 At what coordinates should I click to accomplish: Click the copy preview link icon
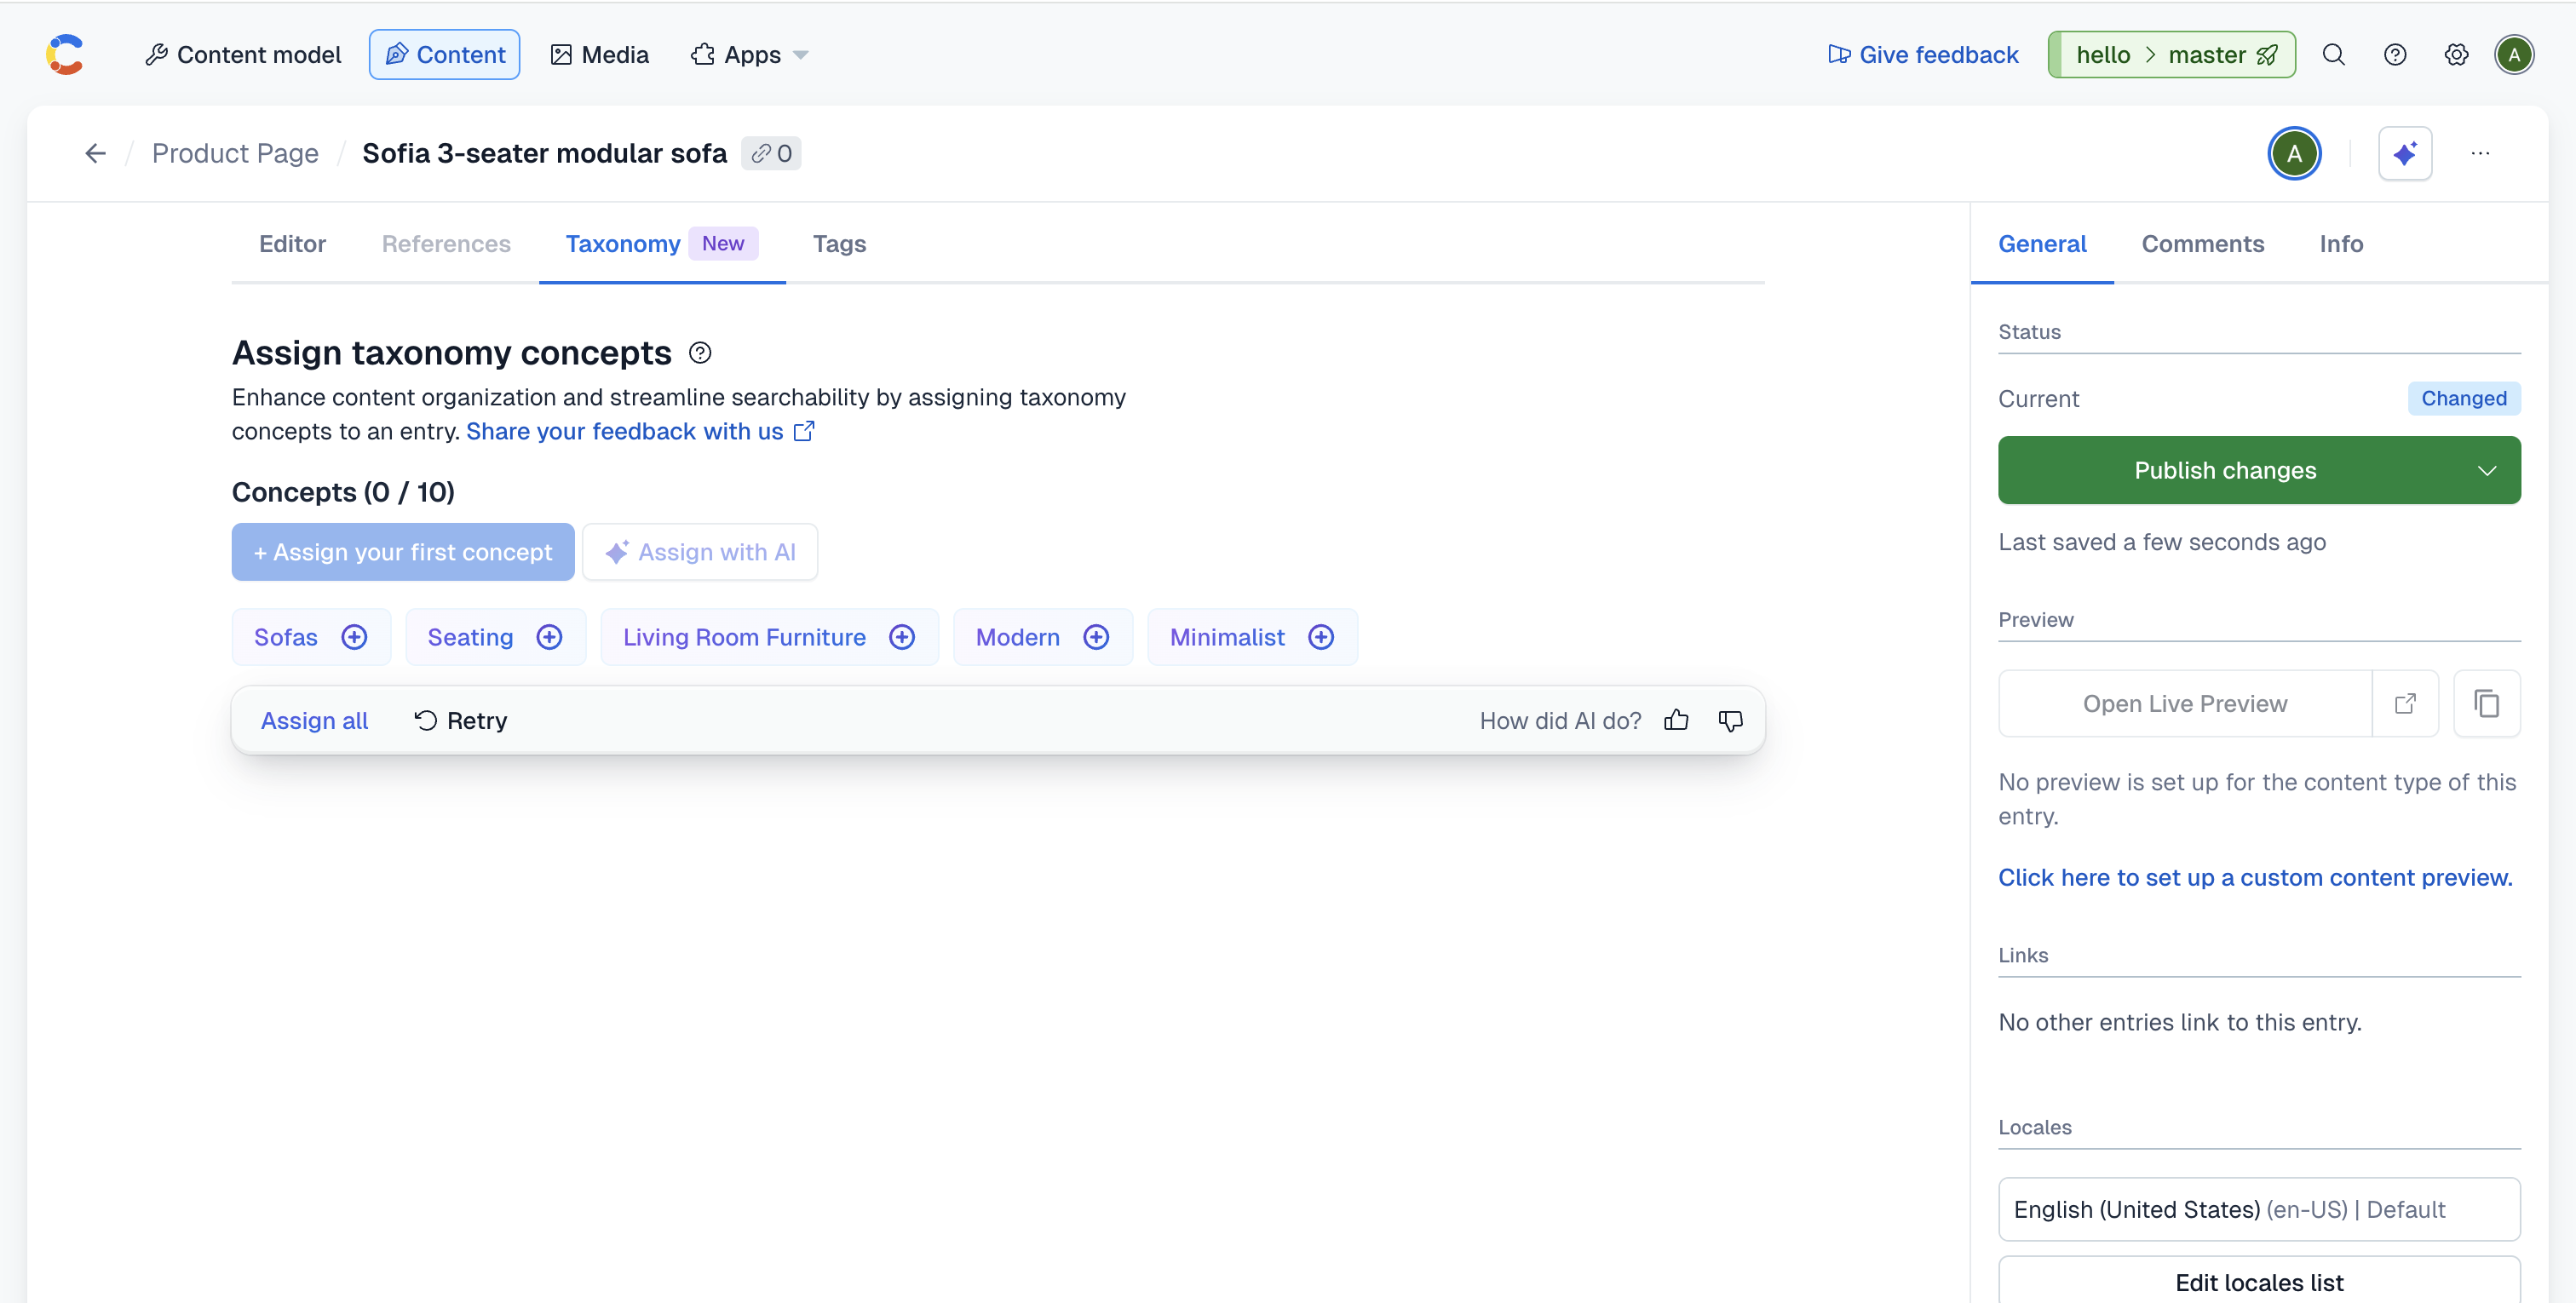(x=2486, y=703)
